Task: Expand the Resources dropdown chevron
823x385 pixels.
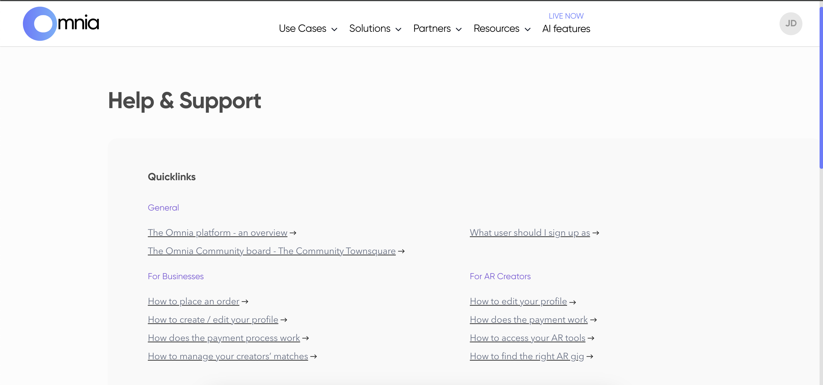Action: click(528, 29)
